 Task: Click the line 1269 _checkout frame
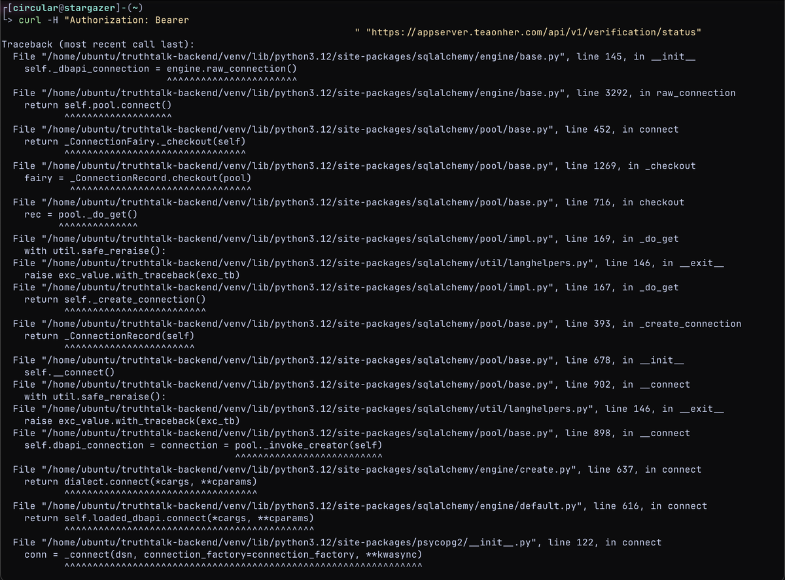pos(354,166)
